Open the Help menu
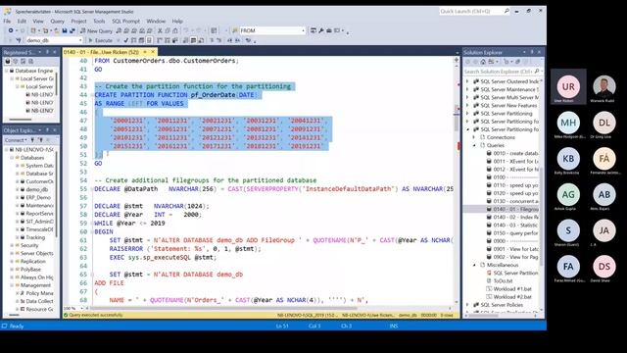The image size is (627, 353). pyautogui.click(x=177, y=22)
